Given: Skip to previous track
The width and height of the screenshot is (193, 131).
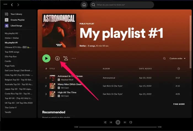Looking at the screenshot, I should pos(111,122).
